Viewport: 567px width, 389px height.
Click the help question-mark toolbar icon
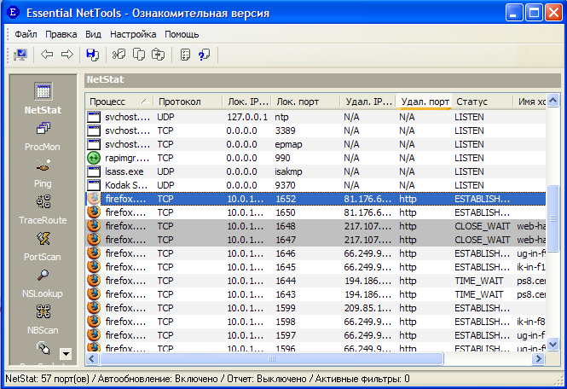(x=204, y=55)
